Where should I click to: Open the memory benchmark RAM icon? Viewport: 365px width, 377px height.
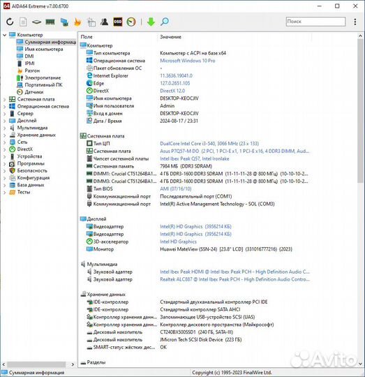[50, 22]
